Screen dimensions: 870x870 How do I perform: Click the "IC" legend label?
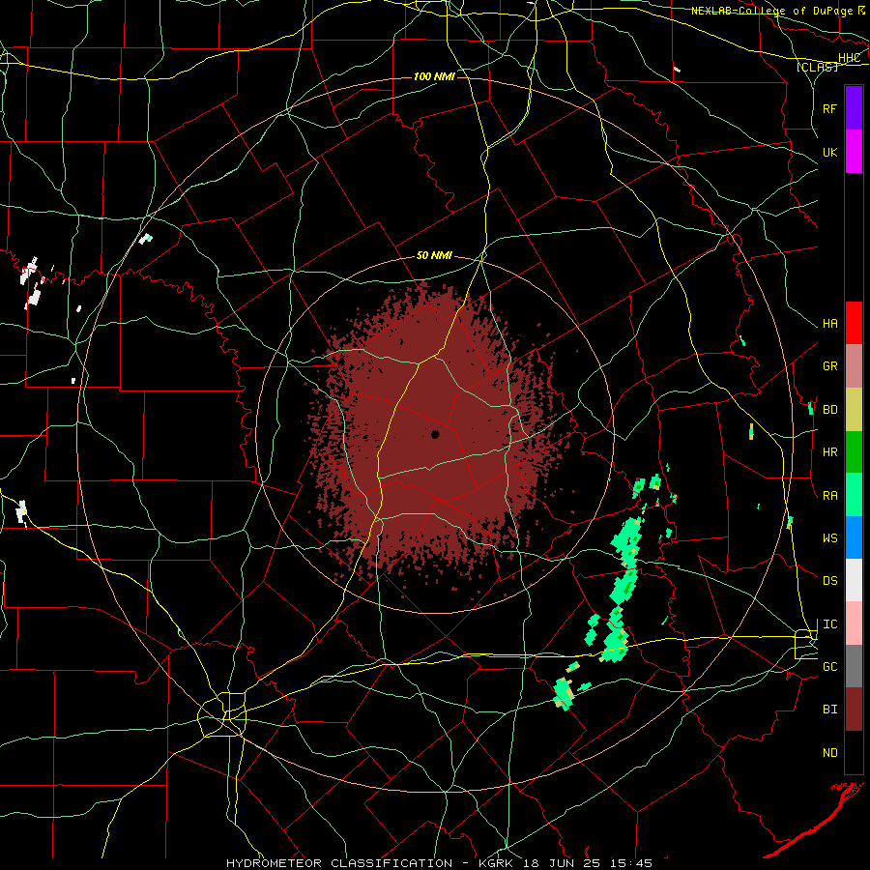[x=829, y=624]
